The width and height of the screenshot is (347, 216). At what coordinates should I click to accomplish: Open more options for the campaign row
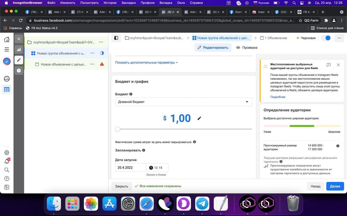click(101, 42)
